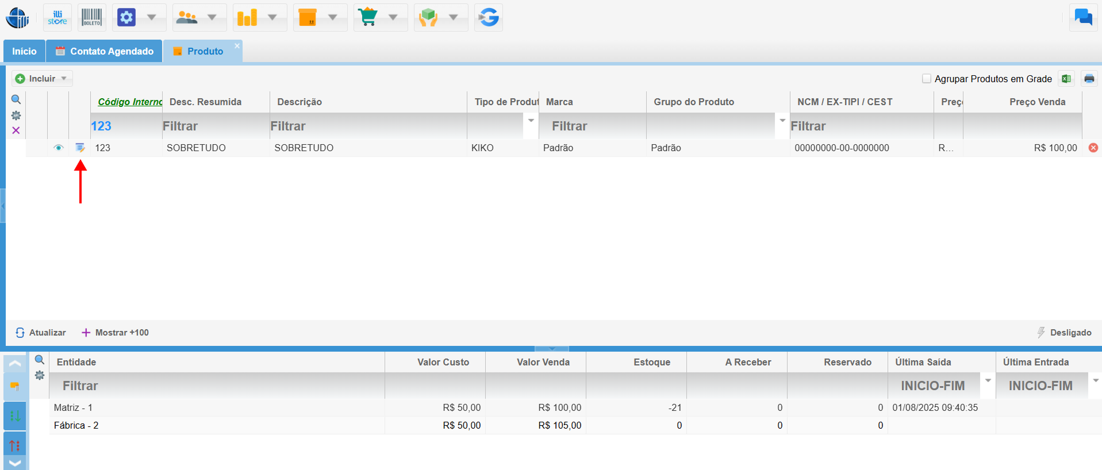Expand the shopping cart menu dropdown

point(393,17)
